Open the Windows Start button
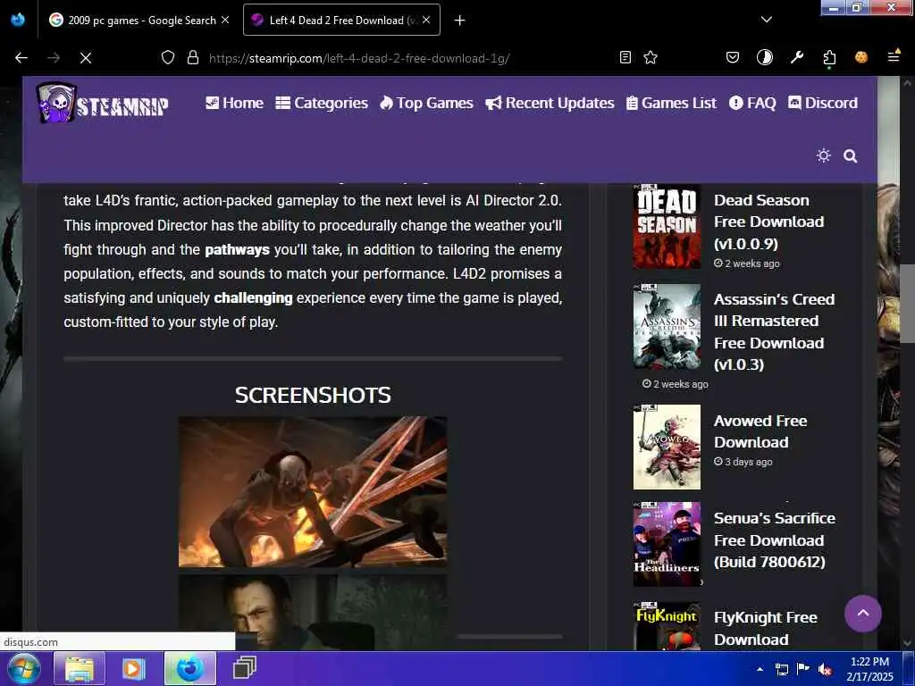The width and height of the screenshot is (915, 686). tap(23, 668)
